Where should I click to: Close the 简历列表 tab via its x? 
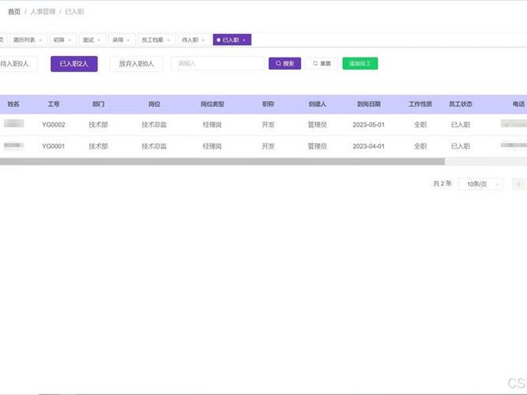(x=40, y=40)
